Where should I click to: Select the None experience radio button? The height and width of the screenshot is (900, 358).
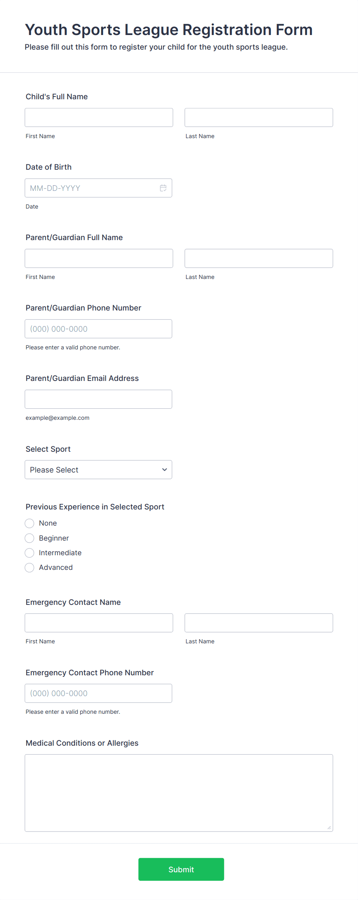point(30,523)
